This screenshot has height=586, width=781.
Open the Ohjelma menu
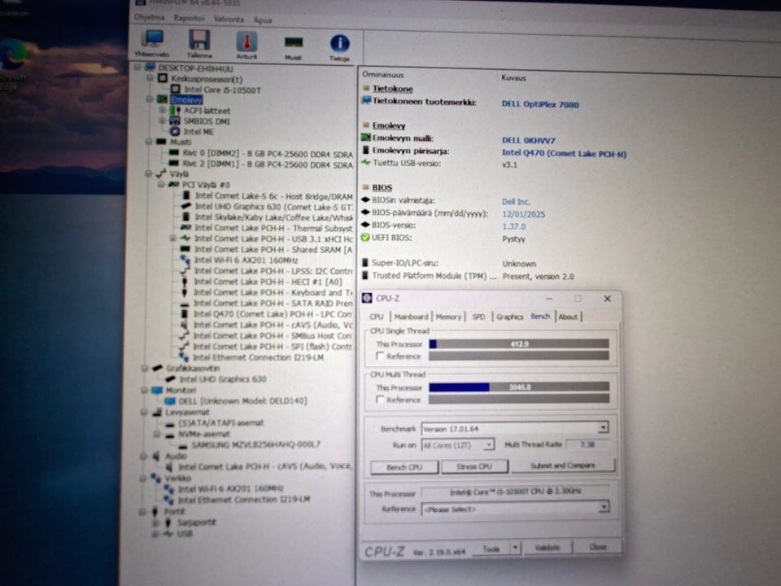149,17
